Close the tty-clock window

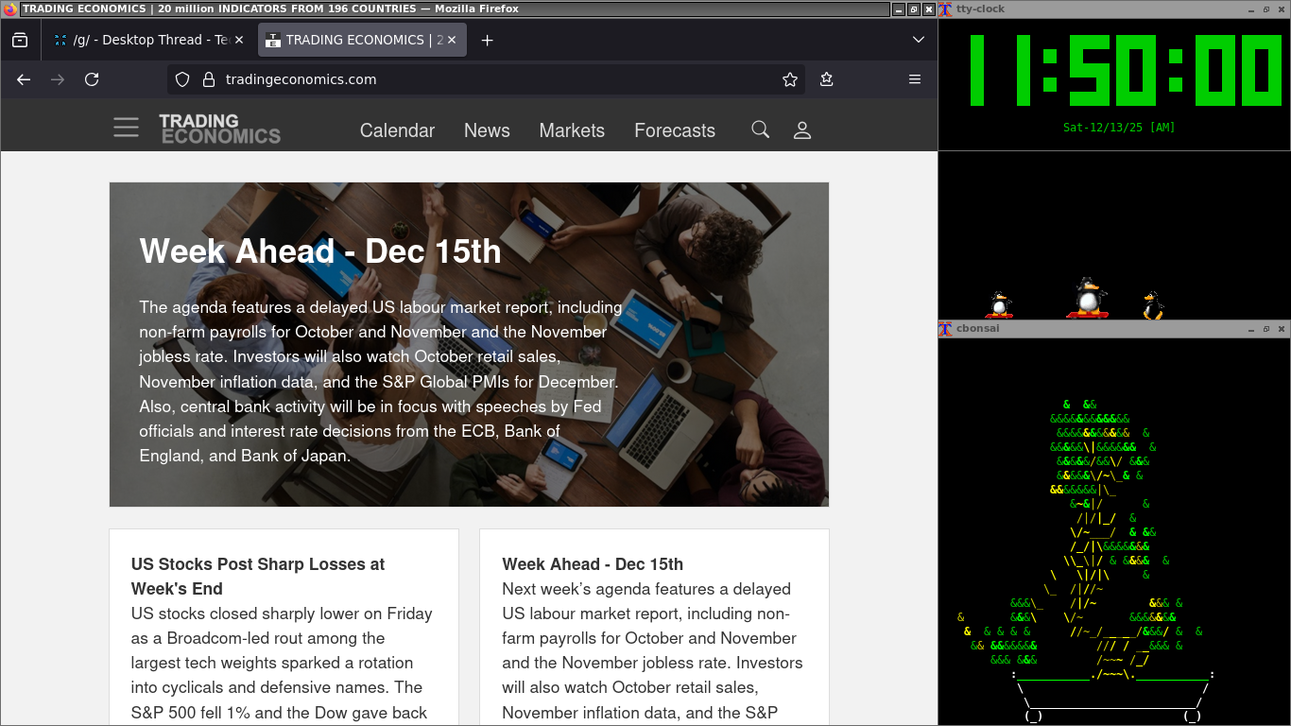[x=1282, y=9]
